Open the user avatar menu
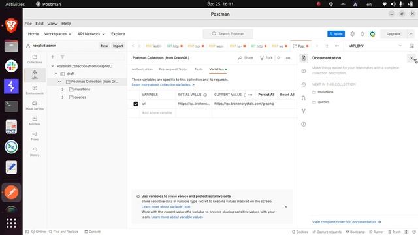 [x=372, y=34]
